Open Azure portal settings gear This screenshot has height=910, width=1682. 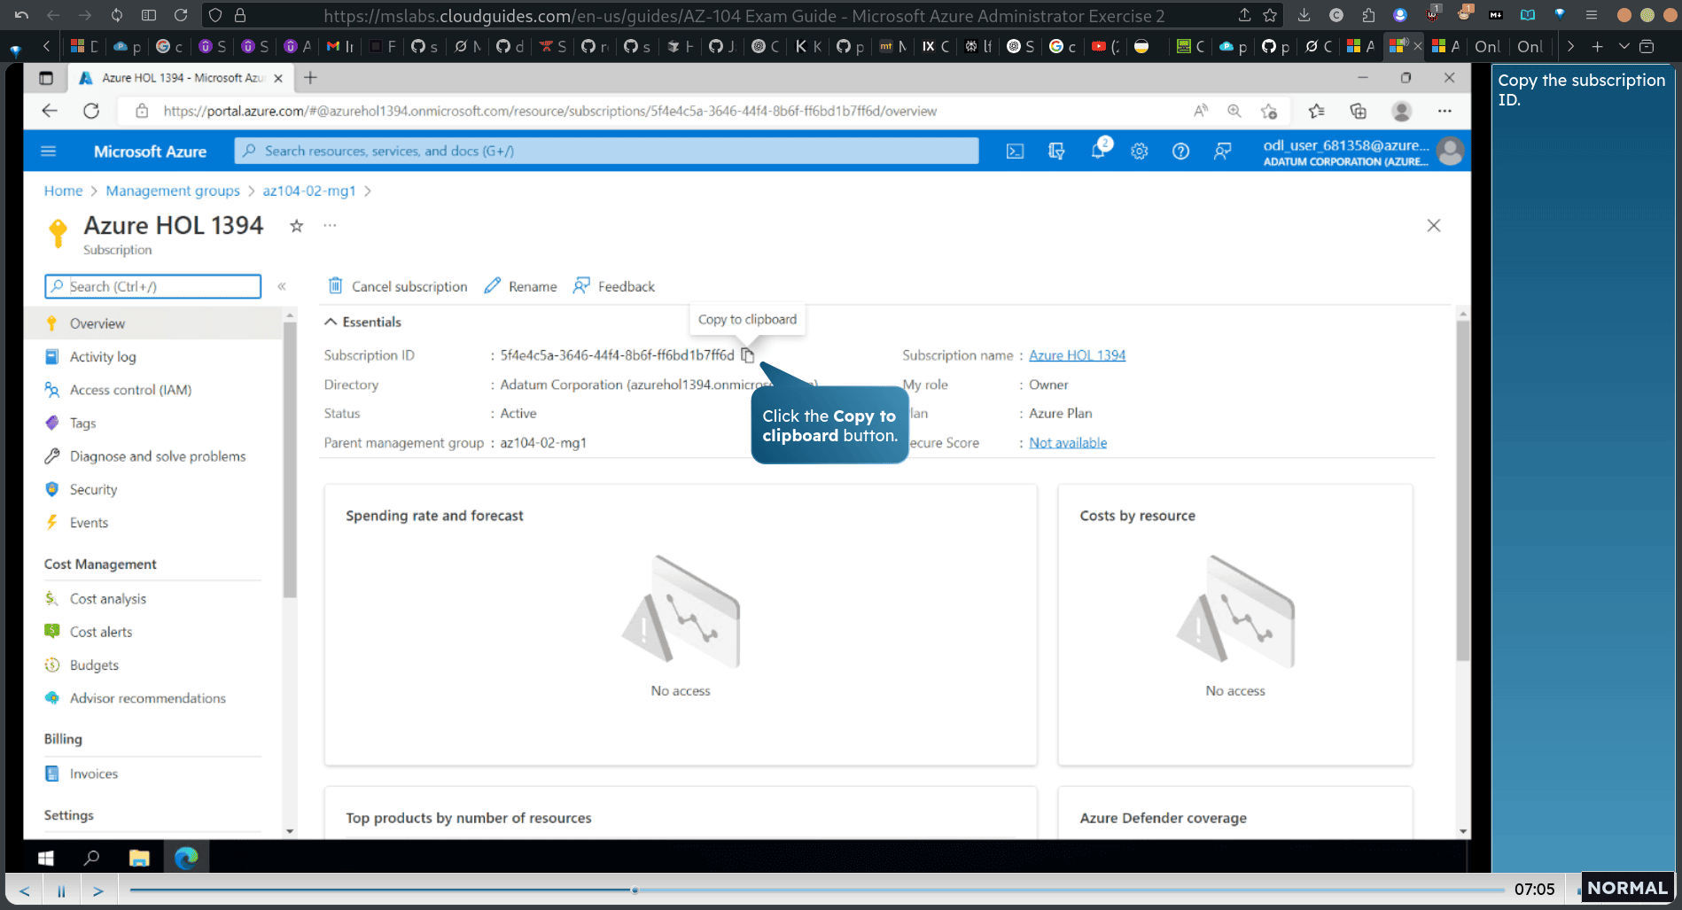[1140, 152]
